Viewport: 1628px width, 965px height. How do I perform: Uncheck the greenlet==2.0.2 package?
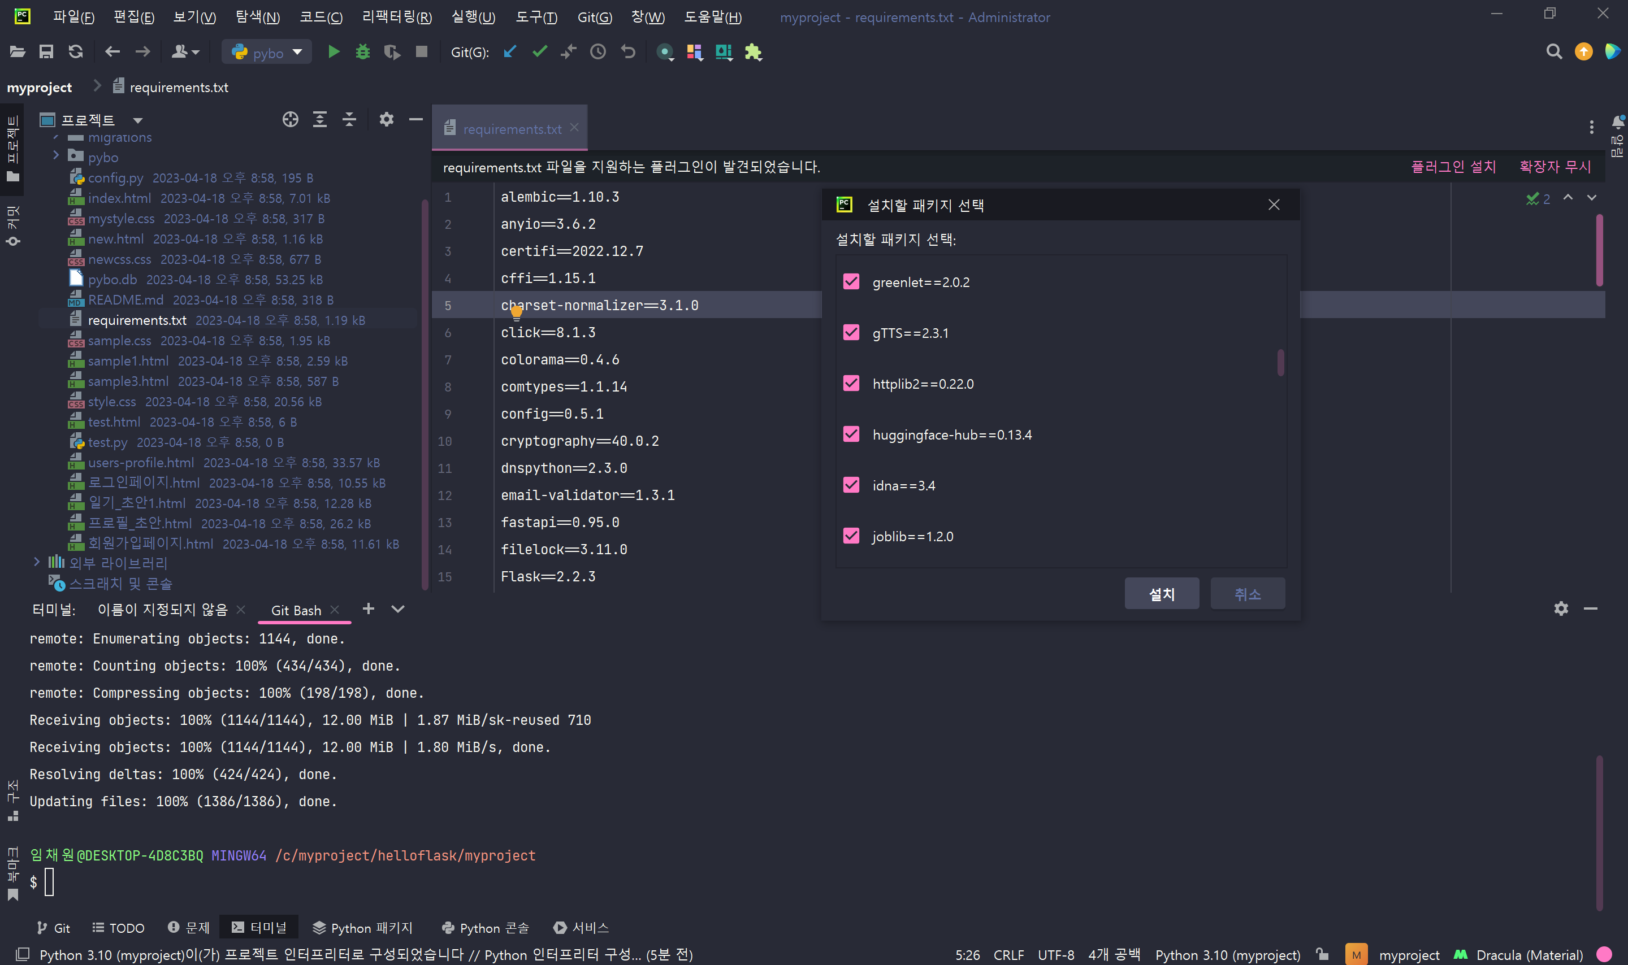pyautogui.click(x=851, y=281)
